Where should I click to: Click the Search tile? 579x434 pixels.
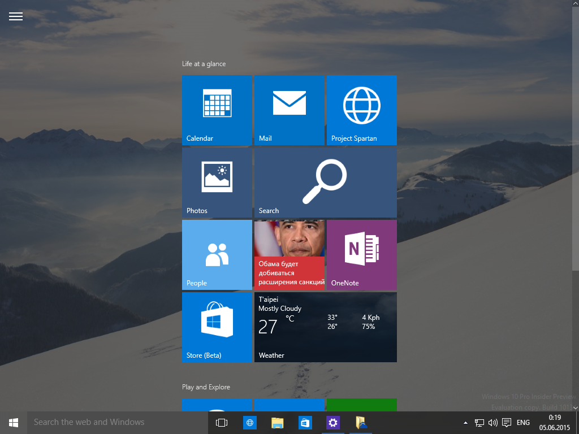pyautogui.click(x=326, y=183)
